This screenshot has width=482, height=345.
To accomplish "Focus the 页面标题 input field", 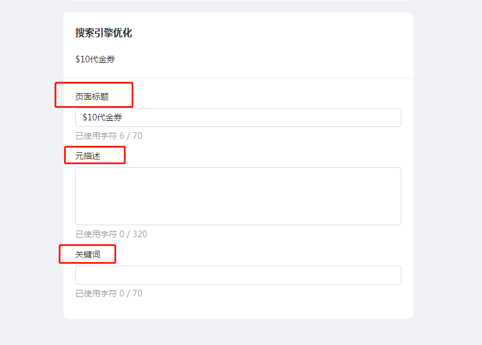I will pyautogui.click(x=238, y=117).
